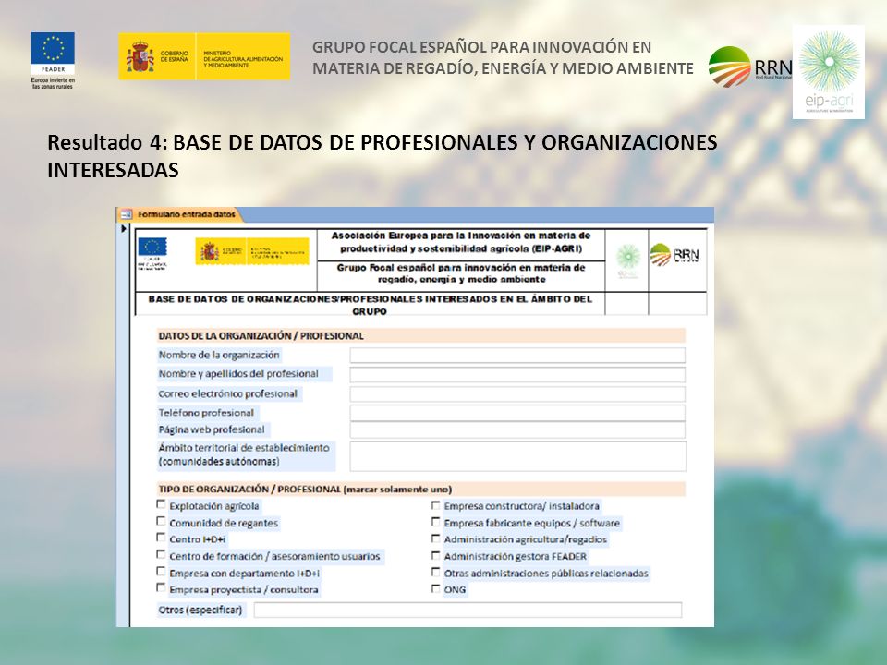887x665 pixels.
Task: Click the Correo electrónico profesional input field
Action: tap(517, 394)
